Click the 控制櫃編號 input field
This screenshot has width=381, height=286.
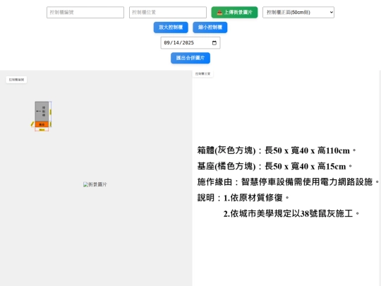click(85, 13)
